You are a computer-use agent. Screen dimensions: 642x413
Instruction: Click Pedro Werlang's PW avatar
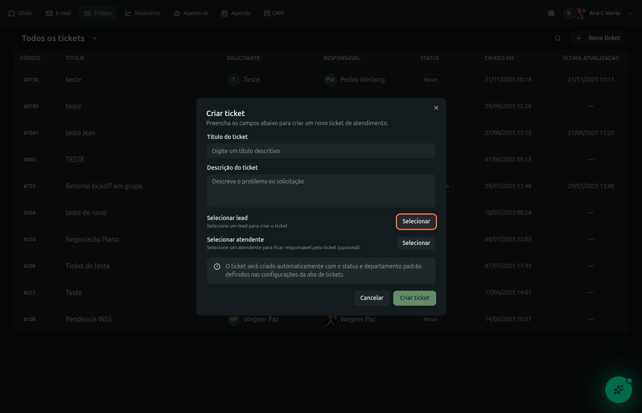330,79
